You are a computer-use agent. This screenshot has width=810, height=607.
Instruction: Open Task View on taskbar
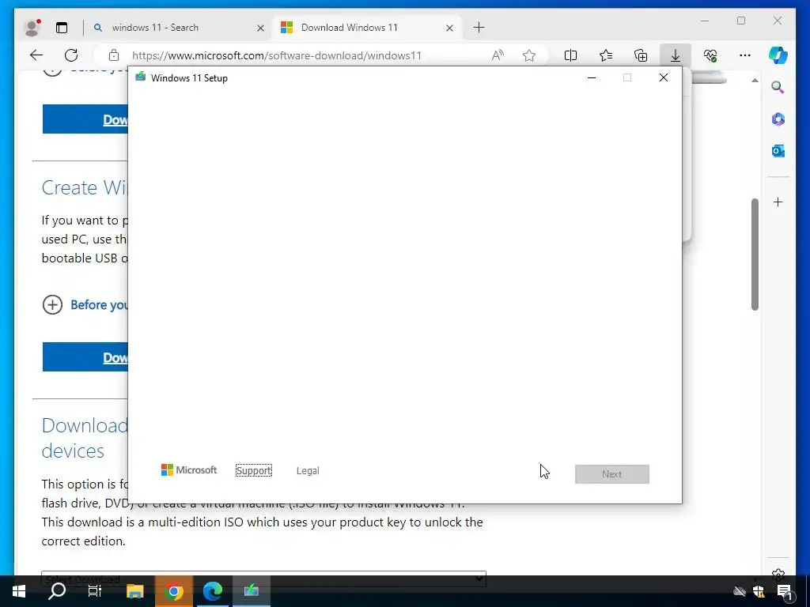(x=95, y=591)
